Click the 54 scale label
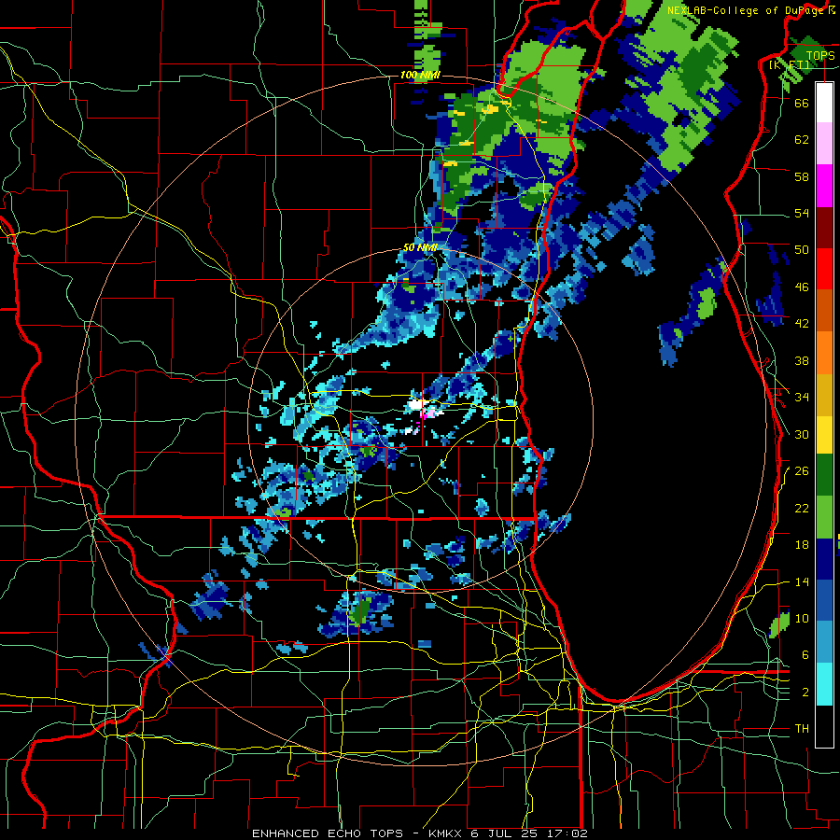The height and width of the screenshot is (840, 840). pos(802,213)
